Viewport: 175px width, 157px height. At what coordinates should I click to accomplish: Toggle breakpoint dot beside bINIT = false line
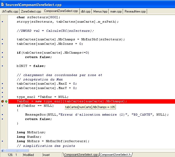2,66
